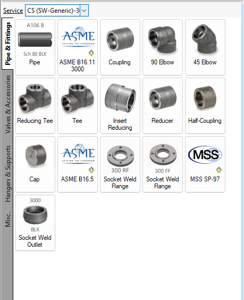Choose the Cap fitting
The height and width of the screenshot is (300, 244).
tap(35, 164)
